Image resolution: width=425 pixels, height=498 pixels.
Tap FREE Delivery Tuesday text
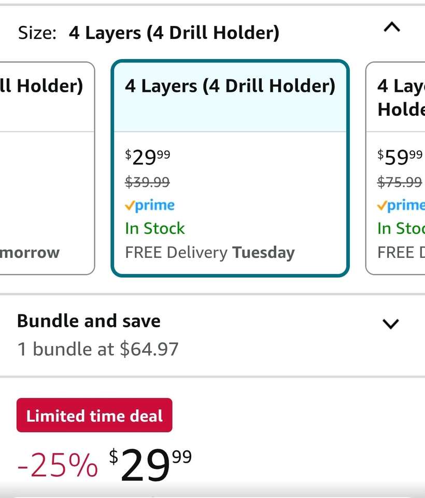click(209, 253)
